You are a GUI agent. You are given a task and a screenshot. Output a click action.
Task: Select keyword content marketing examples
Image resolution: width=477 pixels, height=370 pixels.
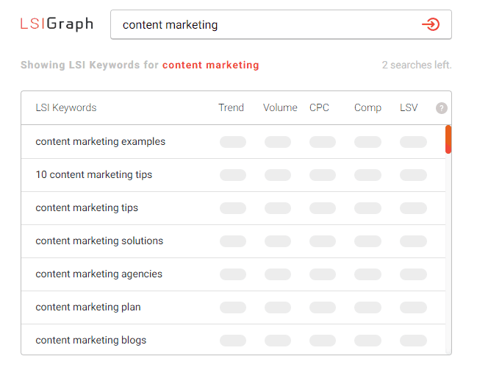(101, 142)
